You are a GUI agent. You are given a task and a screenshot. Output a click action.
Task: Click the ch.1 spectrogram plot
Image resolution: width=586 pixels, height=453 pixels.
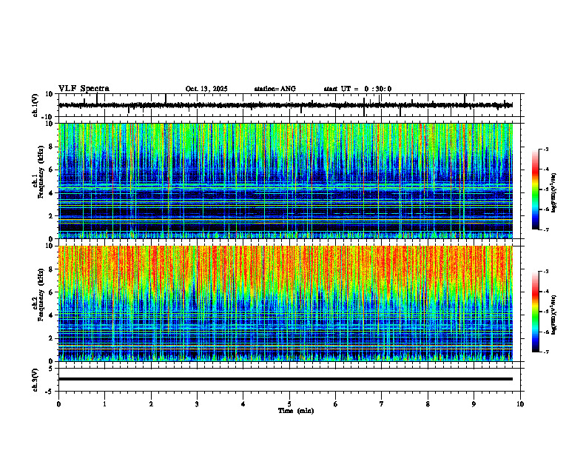[286, 181]
